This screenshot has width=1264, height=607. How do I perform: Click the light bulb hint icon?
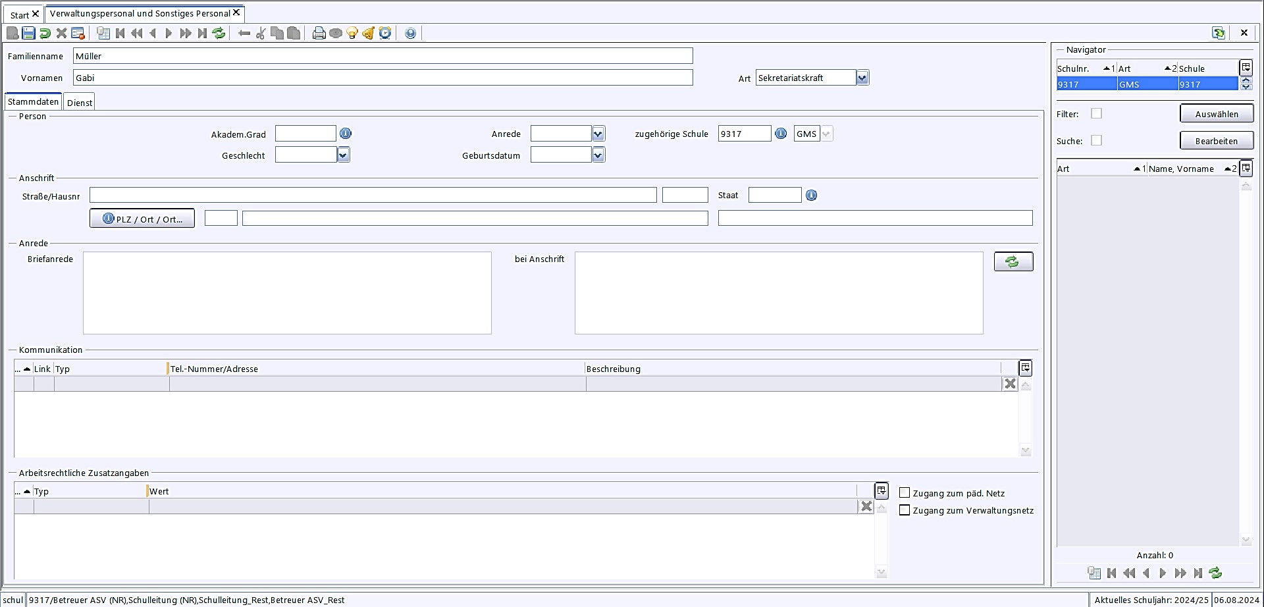tap(352, 33)
